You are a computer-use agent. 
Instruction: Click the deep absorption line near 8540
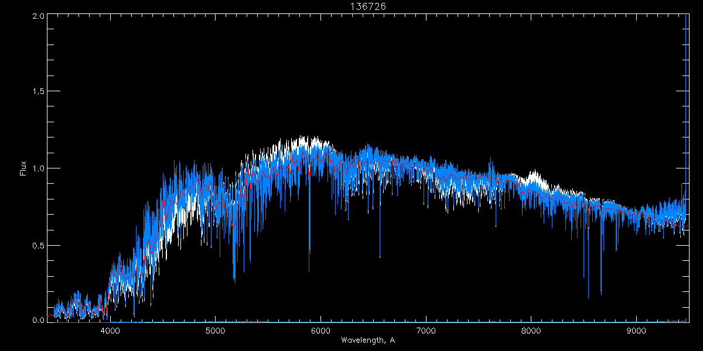[x=588, y=297]
